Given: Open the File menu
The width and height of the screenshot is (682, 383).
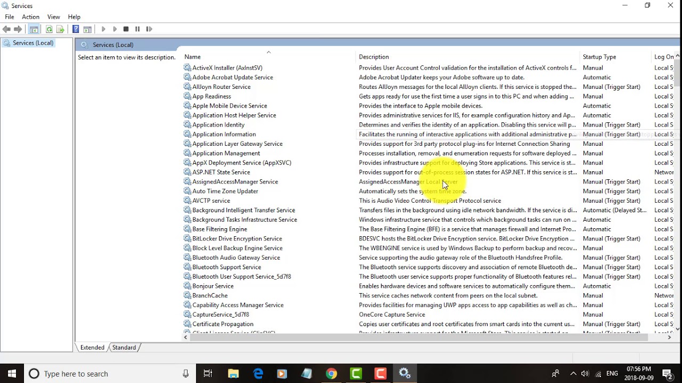Looking at the screenshot, I should (10, 17).
